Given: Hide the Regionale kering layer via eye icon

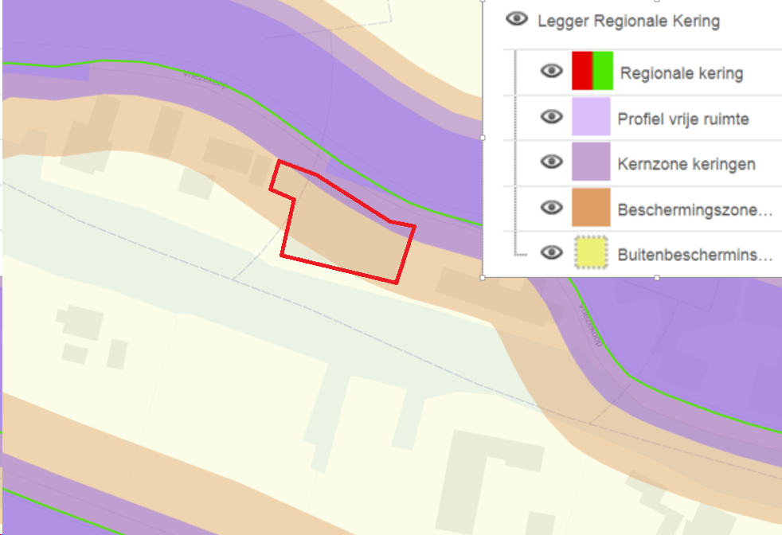Looking at the screenshot, I should 551,72.
